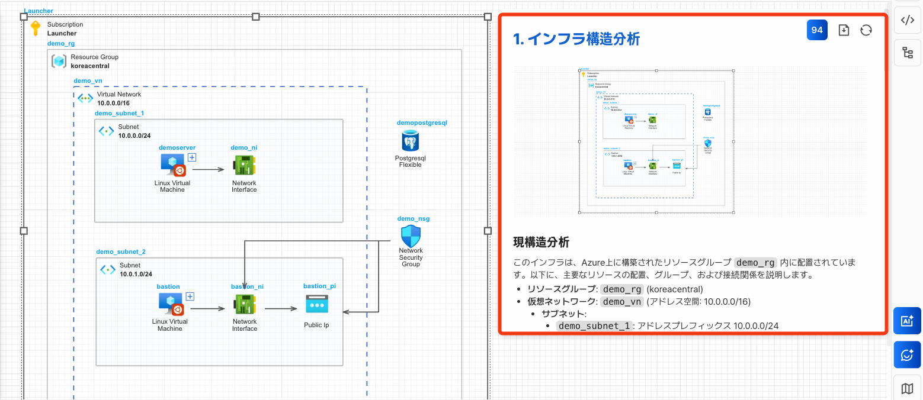This screenshot has height=400, width=923.
Task: Open the resource tree hierarchy panel
Action: point(907,53)
